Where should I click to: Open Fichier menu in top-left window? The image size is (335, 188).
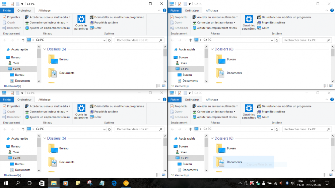pos(7,10)
